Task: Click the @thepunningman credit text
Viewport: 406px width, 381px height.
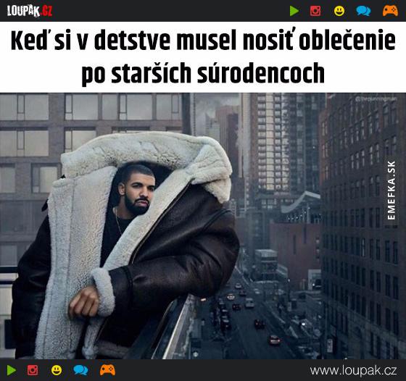Action: 376,99
